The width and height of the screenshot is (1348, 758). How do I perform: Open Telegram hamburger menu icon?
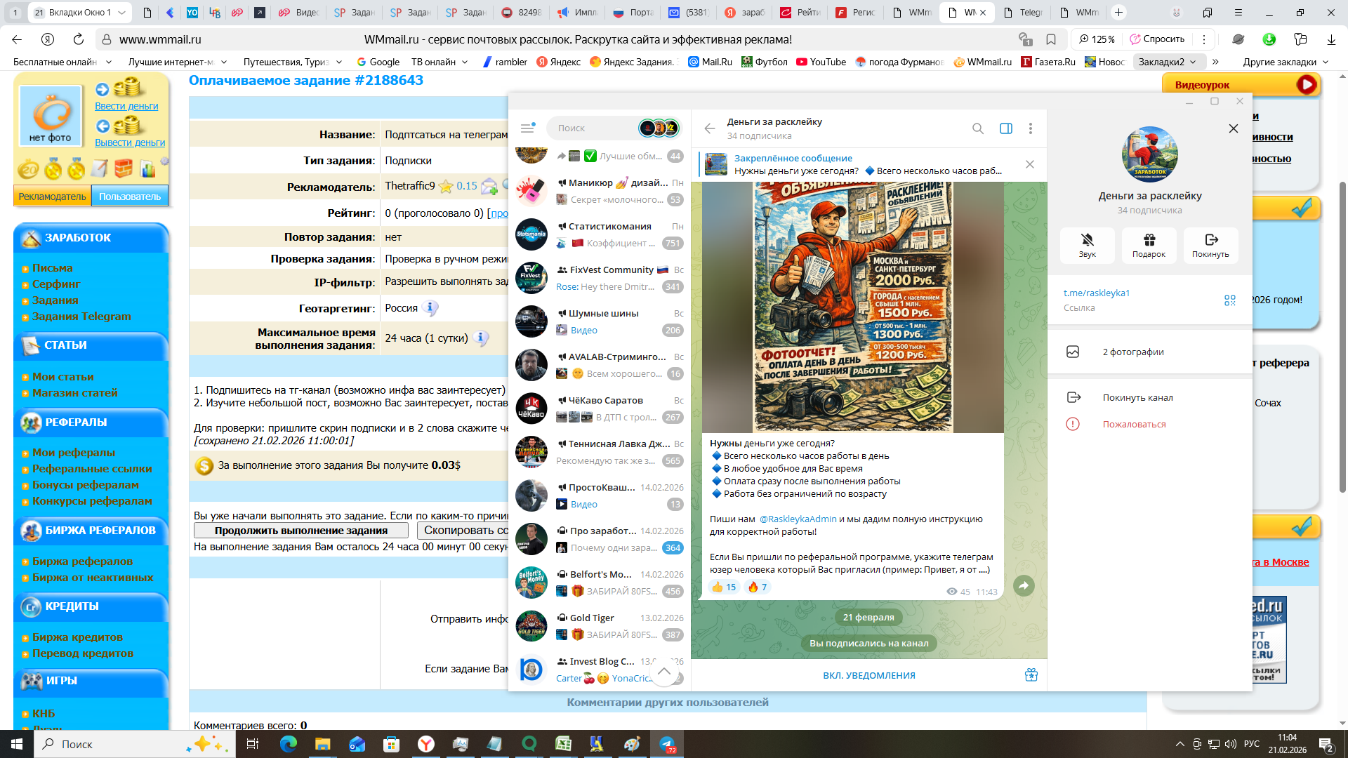[527, 128]
